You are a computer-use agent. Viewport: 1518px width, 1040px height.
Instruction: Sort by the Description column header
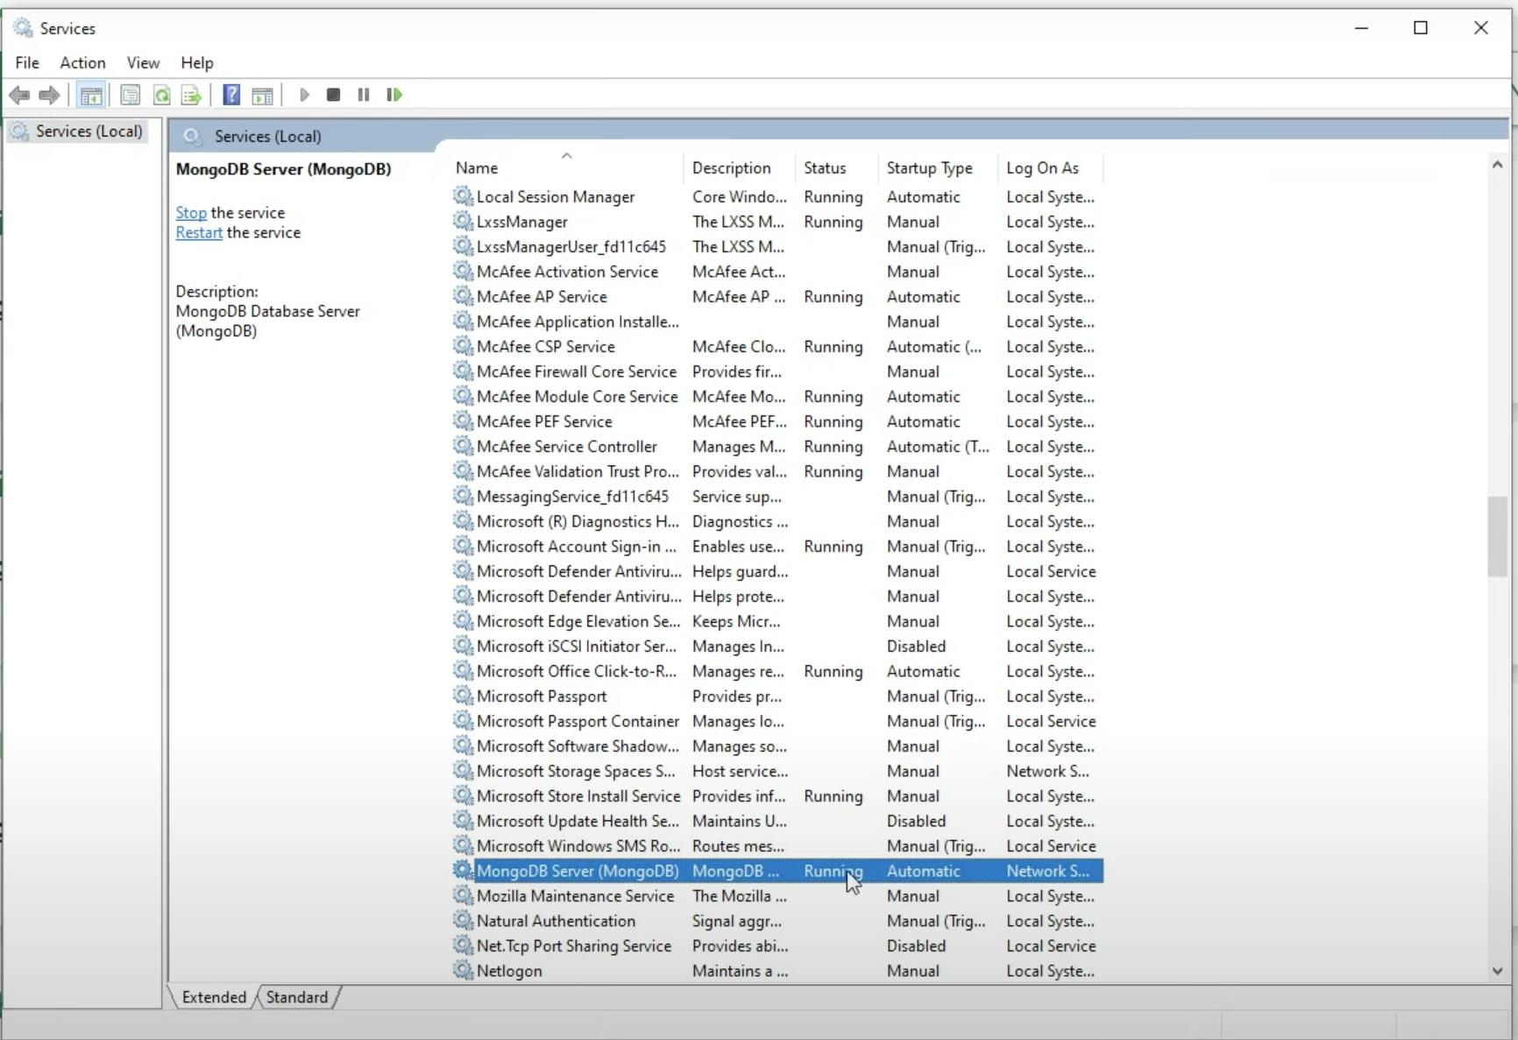(x=740, y=167)
